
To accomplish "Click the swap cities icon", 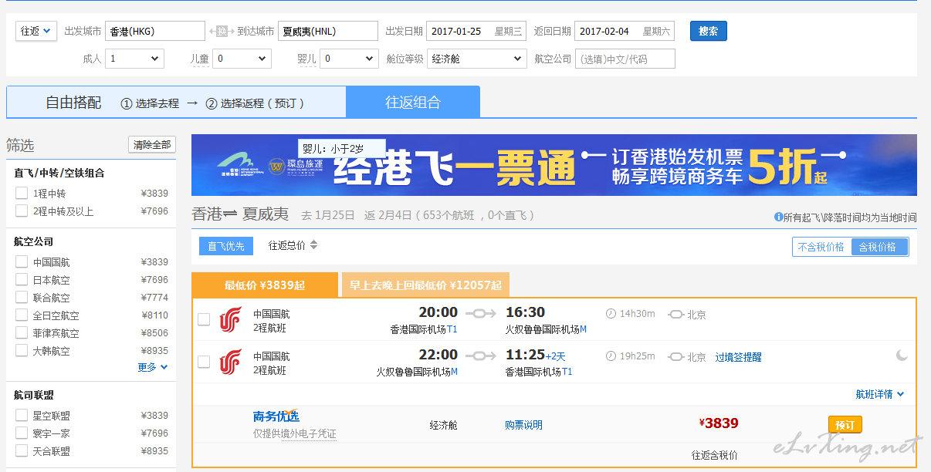I will click(x=222, y=32).
